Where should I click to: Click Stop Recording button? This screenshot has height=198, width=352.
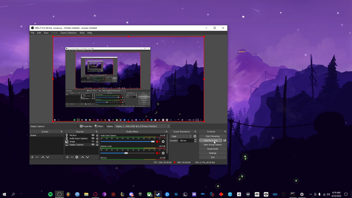click(211, 141)
